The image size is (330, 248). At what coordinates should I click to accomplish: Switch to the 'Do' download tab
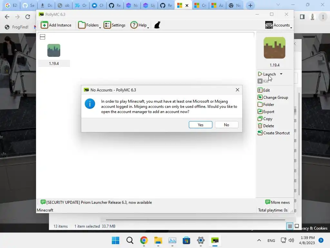pyautogui.click(x=46, y=6)
